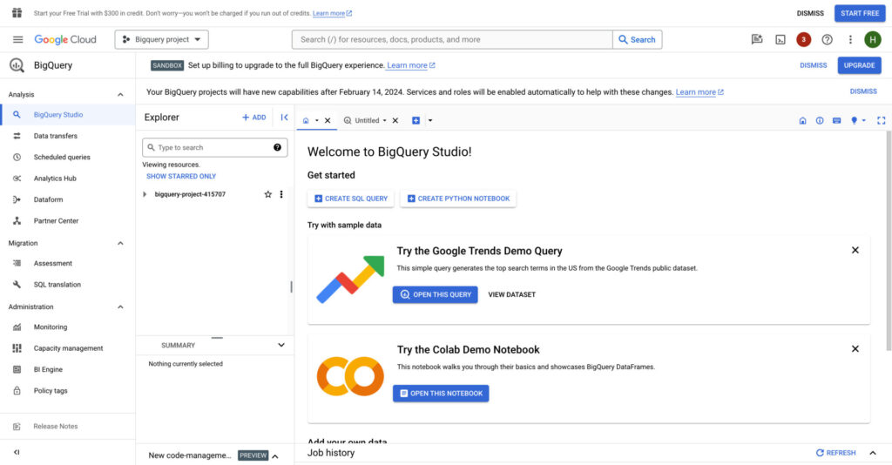The width and height of the screenshot is (892, 465).
Task: Open the main hamburger navigation menu
Action: [x=17, y=39]
